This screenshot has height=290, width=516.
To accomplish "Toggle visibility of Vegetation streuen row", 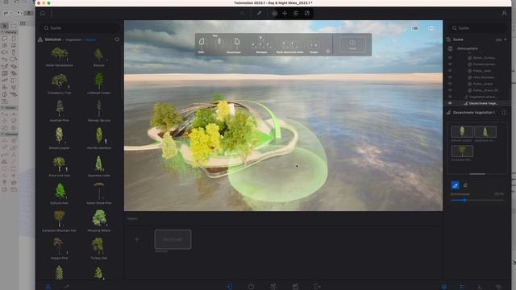I will click(450, 97).
